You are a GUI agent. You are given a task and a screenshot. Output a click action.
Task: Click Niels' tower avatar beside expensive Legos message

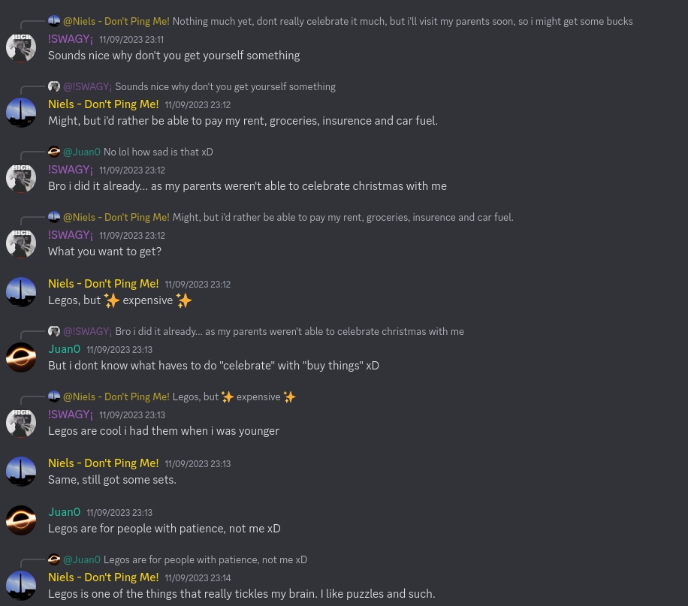20,292
